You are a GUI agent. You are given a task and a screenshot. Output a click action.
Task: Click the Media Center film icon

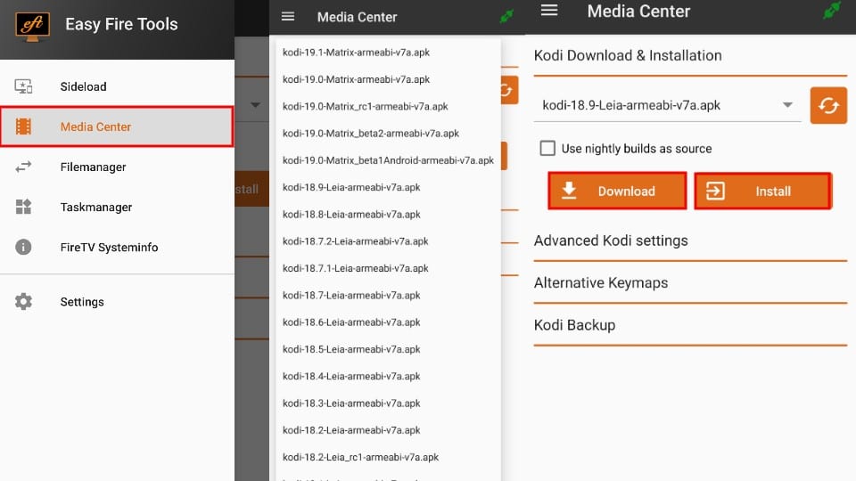click(x=23, y=126)
